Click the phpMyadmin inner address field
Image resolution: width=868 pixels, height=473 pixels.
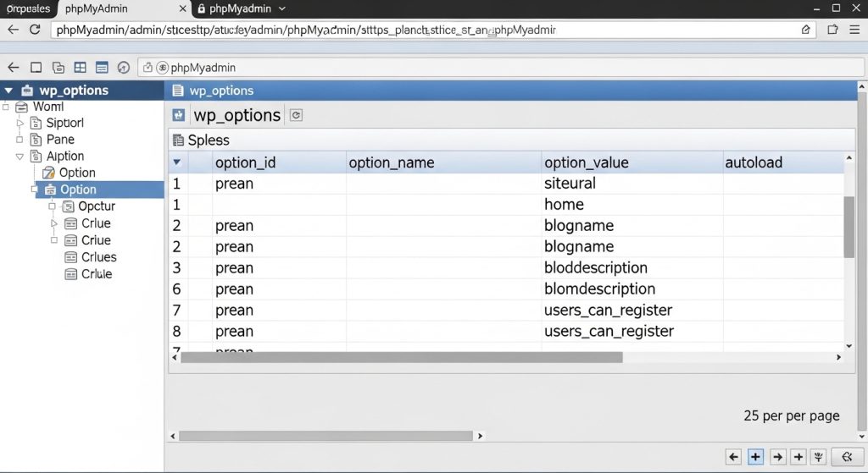click(501, 68)
